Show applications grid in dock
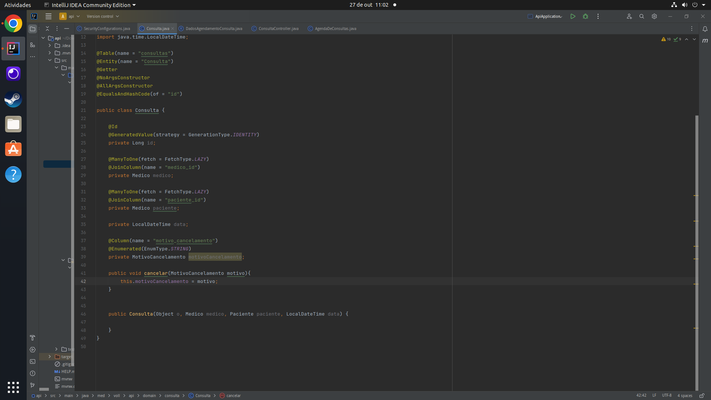 coord(13,387)
